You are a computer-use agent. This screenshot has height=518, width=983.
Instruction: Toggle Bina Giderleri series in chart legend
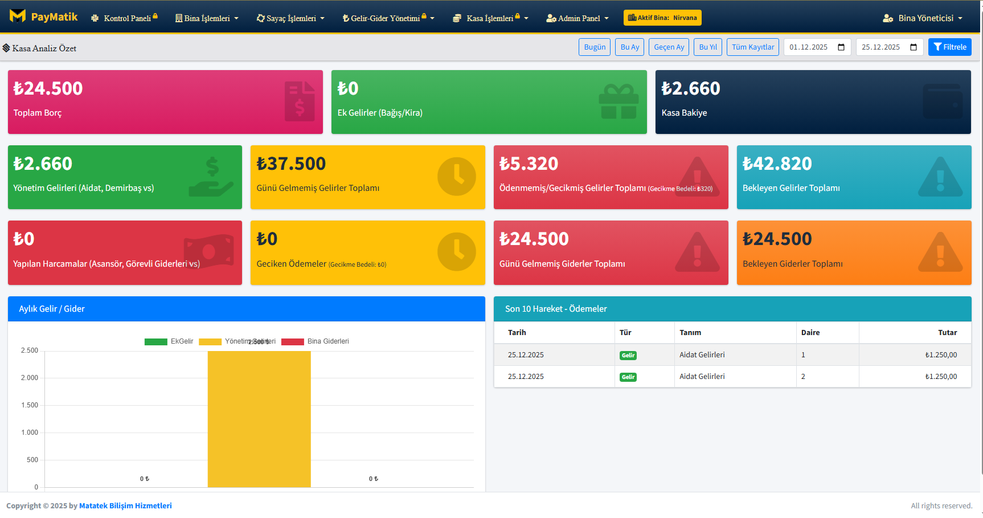pos(315,341)
